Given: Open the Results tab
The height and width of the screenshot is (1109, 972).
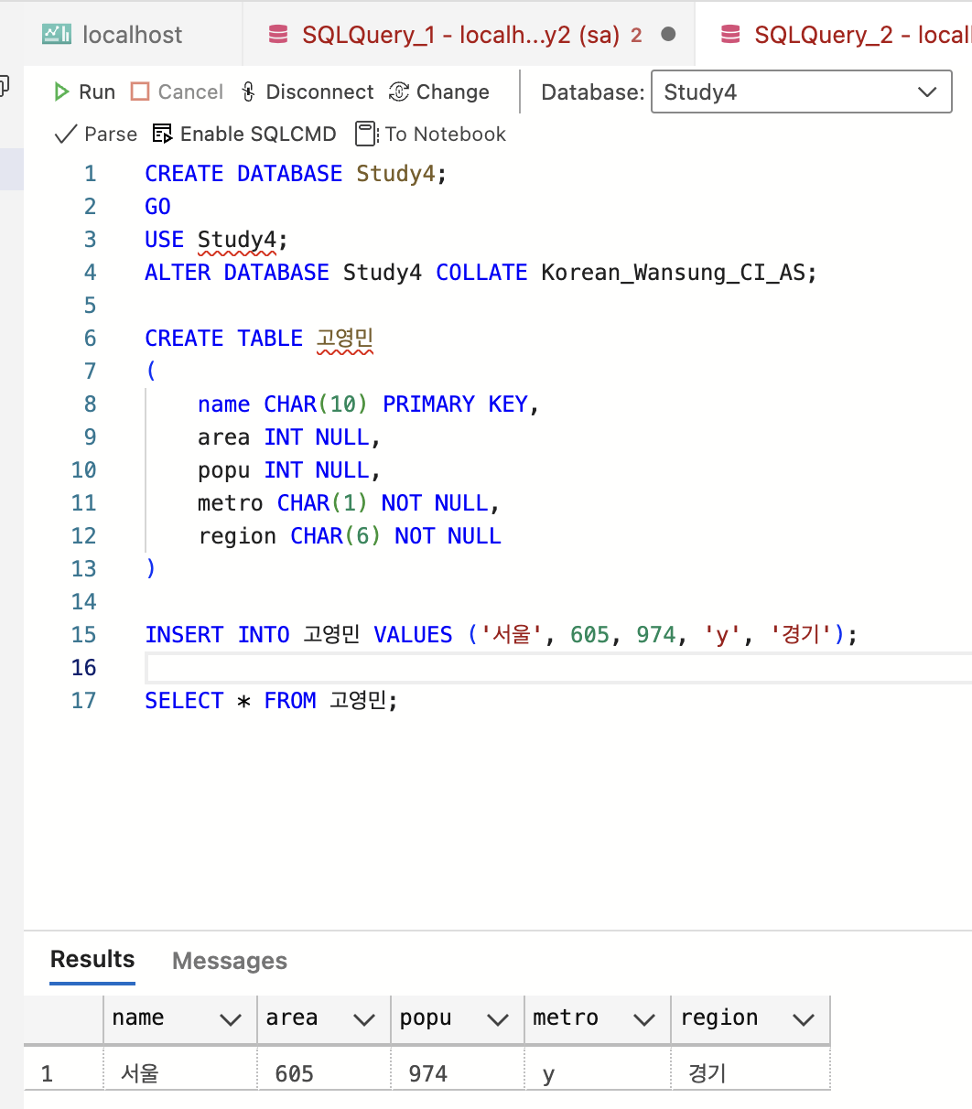Looking at the screenshot, I should pyautogui.click(x=92, y=959).
